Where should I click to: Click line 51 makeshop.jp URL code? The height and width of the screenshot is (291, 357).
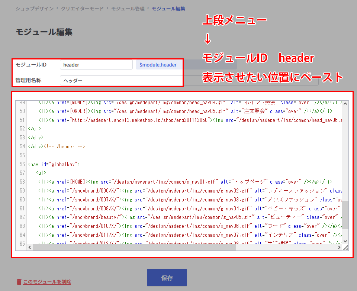click(x=190, y=120)
